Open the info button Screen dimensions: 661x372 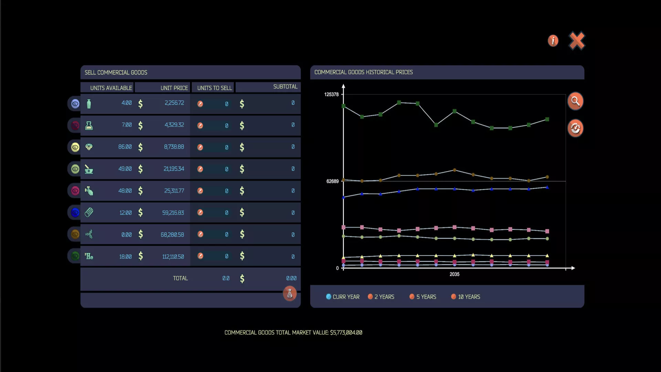pos(553,41)
